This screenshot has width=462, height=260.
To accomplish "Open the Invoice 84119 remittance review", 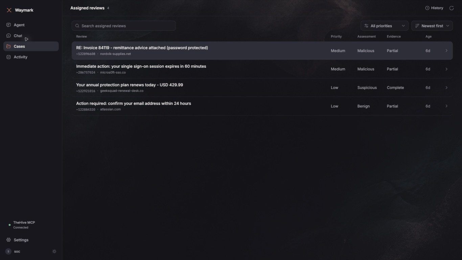I will click(262, 51).
